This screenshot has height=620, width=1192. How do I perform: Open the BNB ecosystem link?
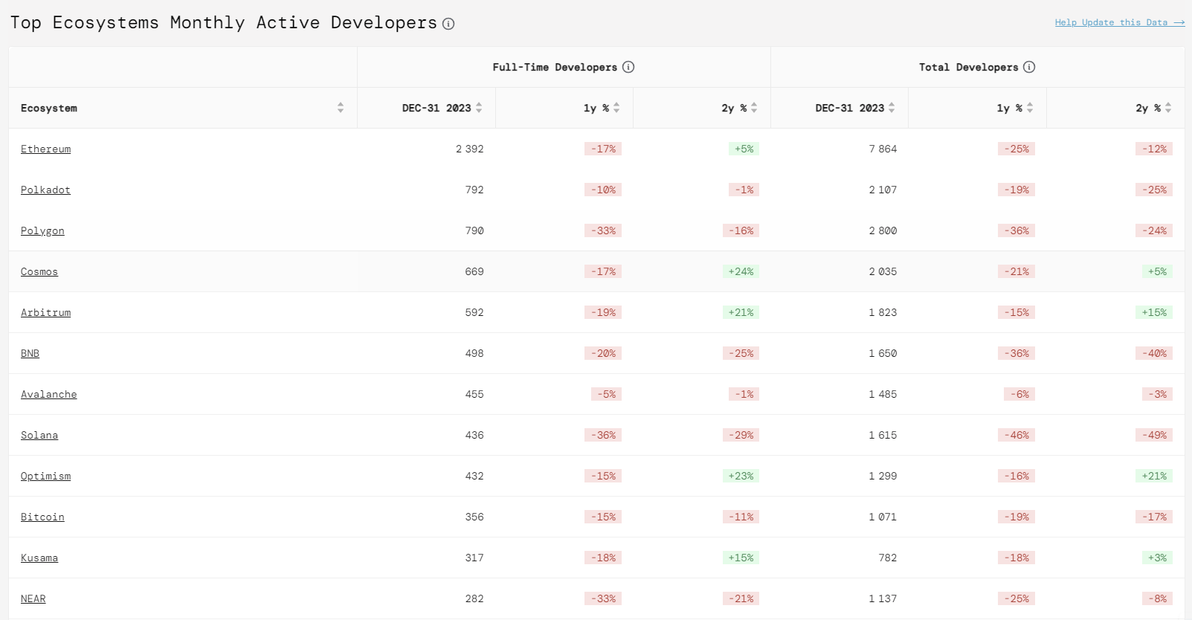[x=30, y=353]
